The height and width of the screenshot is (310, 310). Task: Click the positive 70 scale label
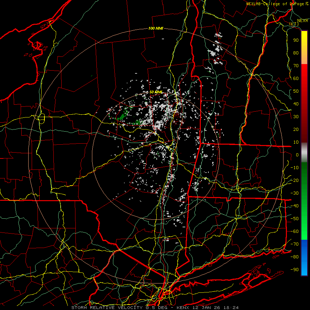point(296,66)
